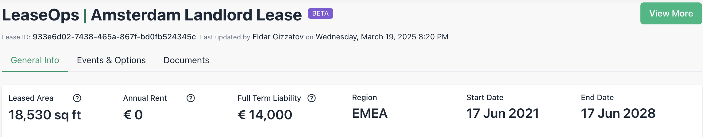Open the Full Term Liability info icon
The image size is (703, 137).
tap(311, 98)
